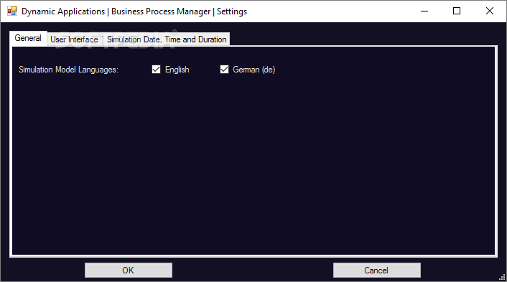This screenshot has height=282, width=507.
Task: Click empty area inside General panel
Action: pyautogui.click(x=253, y=161)
